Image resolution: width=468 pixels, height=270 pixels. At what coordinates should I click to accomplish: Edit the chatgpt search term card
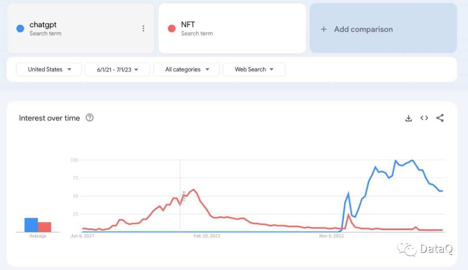tap(81, 28)
